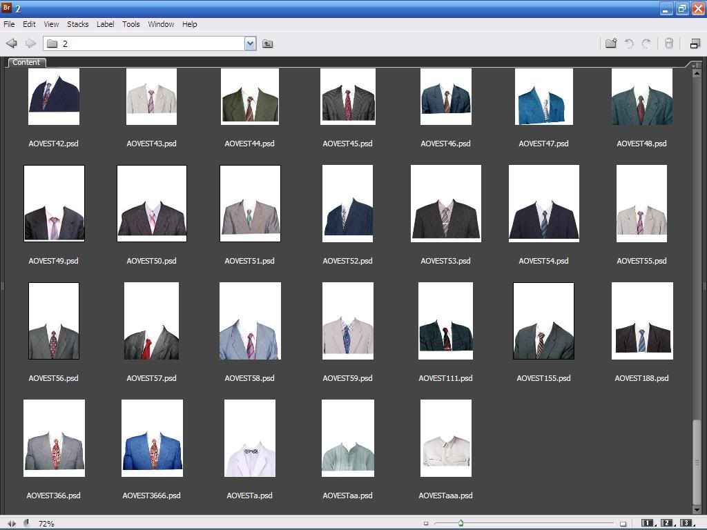Switch to workspace 1

648,523
